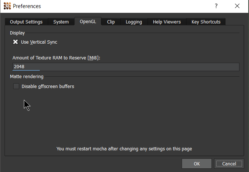Screen dimensions: 249x172
Task: Click the 'Use Vertical Sync' label text
Action: coord(39,42)
